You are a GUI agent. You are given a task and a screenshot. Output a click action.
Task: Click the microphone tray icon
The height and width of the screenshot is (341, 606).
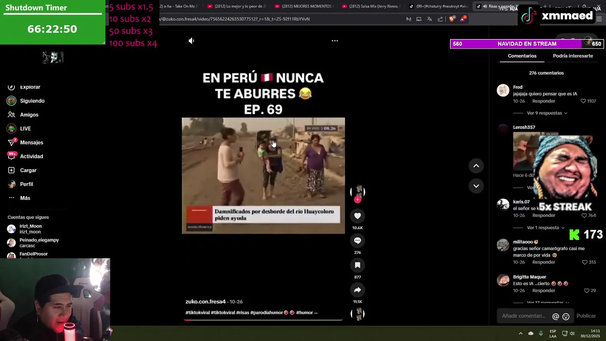[541, 333]
